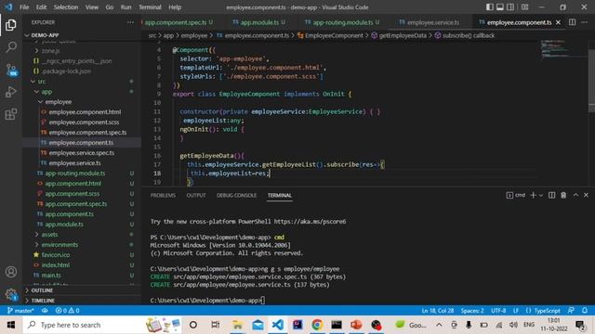Open notifications bell in status bar
595x334 pixels.
click(x=585, y=311)
